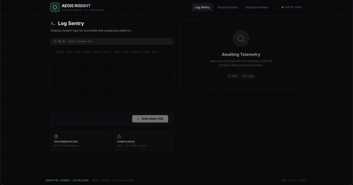Click the magnifier icon above Awaiting Telemetry
This screenshot has height=185, width=353.
[x=241, y=39]
